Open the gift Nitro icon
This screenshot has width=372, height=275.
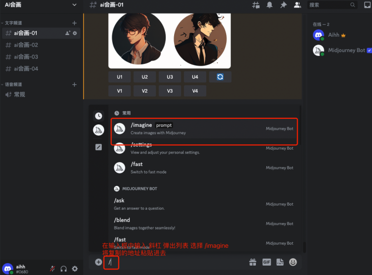(x=253, y=262)
